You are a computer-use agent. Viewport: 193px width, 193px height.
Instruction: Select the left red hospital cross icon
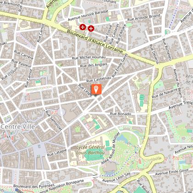pyautogui.click(x=83, y=28)
